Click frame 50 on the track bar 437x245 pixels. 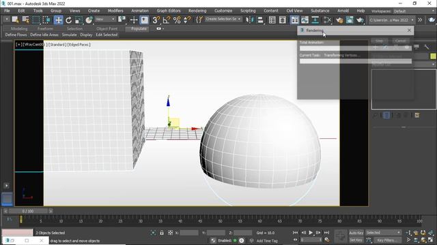click(x=220, y=221)
